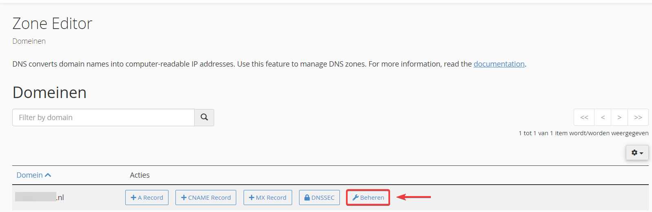Select the .nl domain row name
Image resolution: width=652 pixels, height=212 pixels.
coord(40,198)
